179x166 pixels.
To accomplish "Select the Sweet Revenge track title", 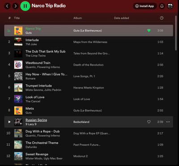I will pyautogui.click(x=37, y=154).
